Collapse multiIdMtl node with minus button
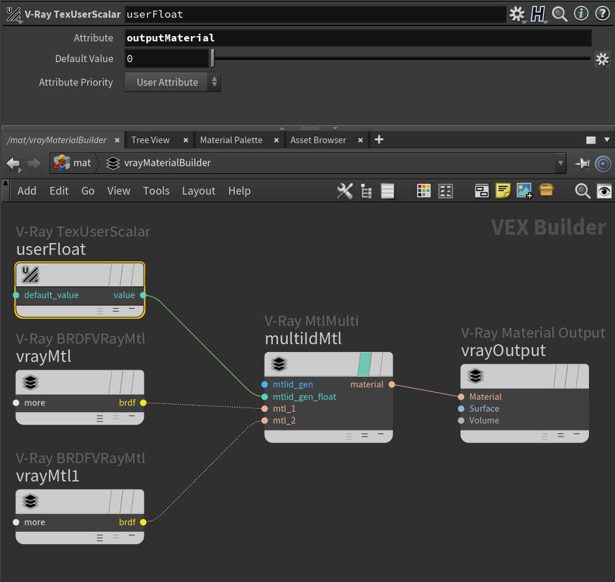 tap(381, 435)
